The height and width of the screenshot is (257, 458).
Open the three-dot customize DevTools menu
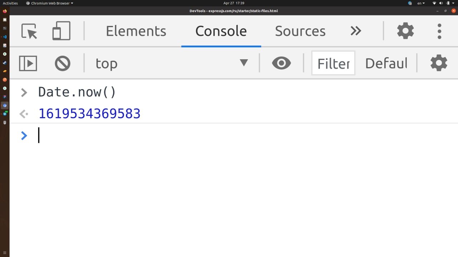[x=439, y=31]
